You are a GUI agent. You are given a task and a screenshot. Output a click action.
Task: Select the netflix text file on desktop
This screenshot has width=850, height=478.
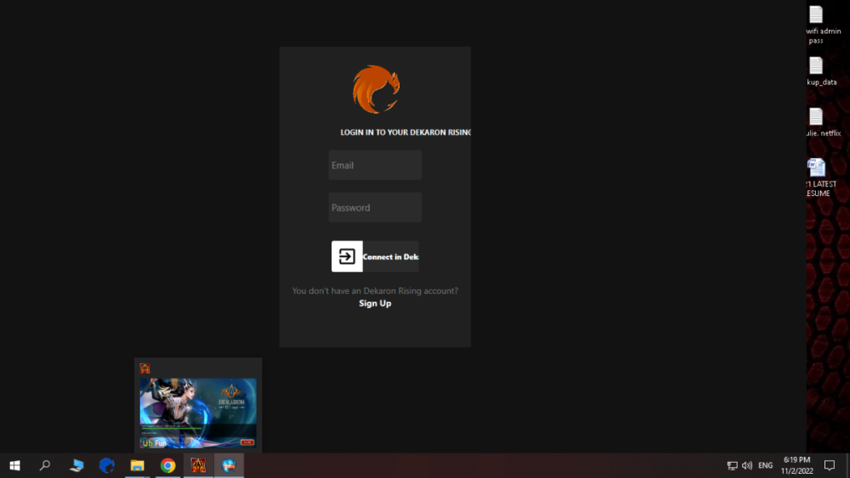click(823, 122)
